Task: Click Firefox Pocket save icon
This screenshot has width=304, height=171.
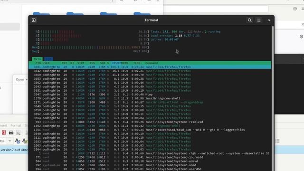Action: [295, 9]
